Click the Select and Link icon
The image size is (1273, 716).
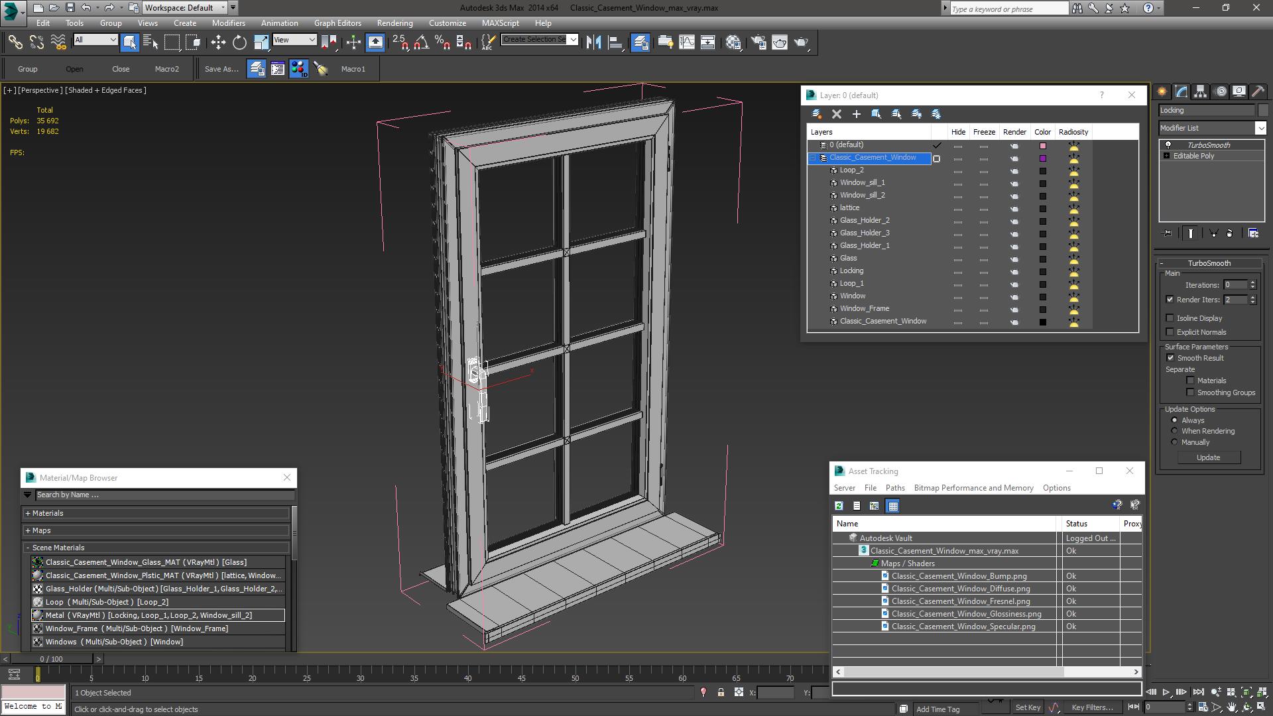15,42
